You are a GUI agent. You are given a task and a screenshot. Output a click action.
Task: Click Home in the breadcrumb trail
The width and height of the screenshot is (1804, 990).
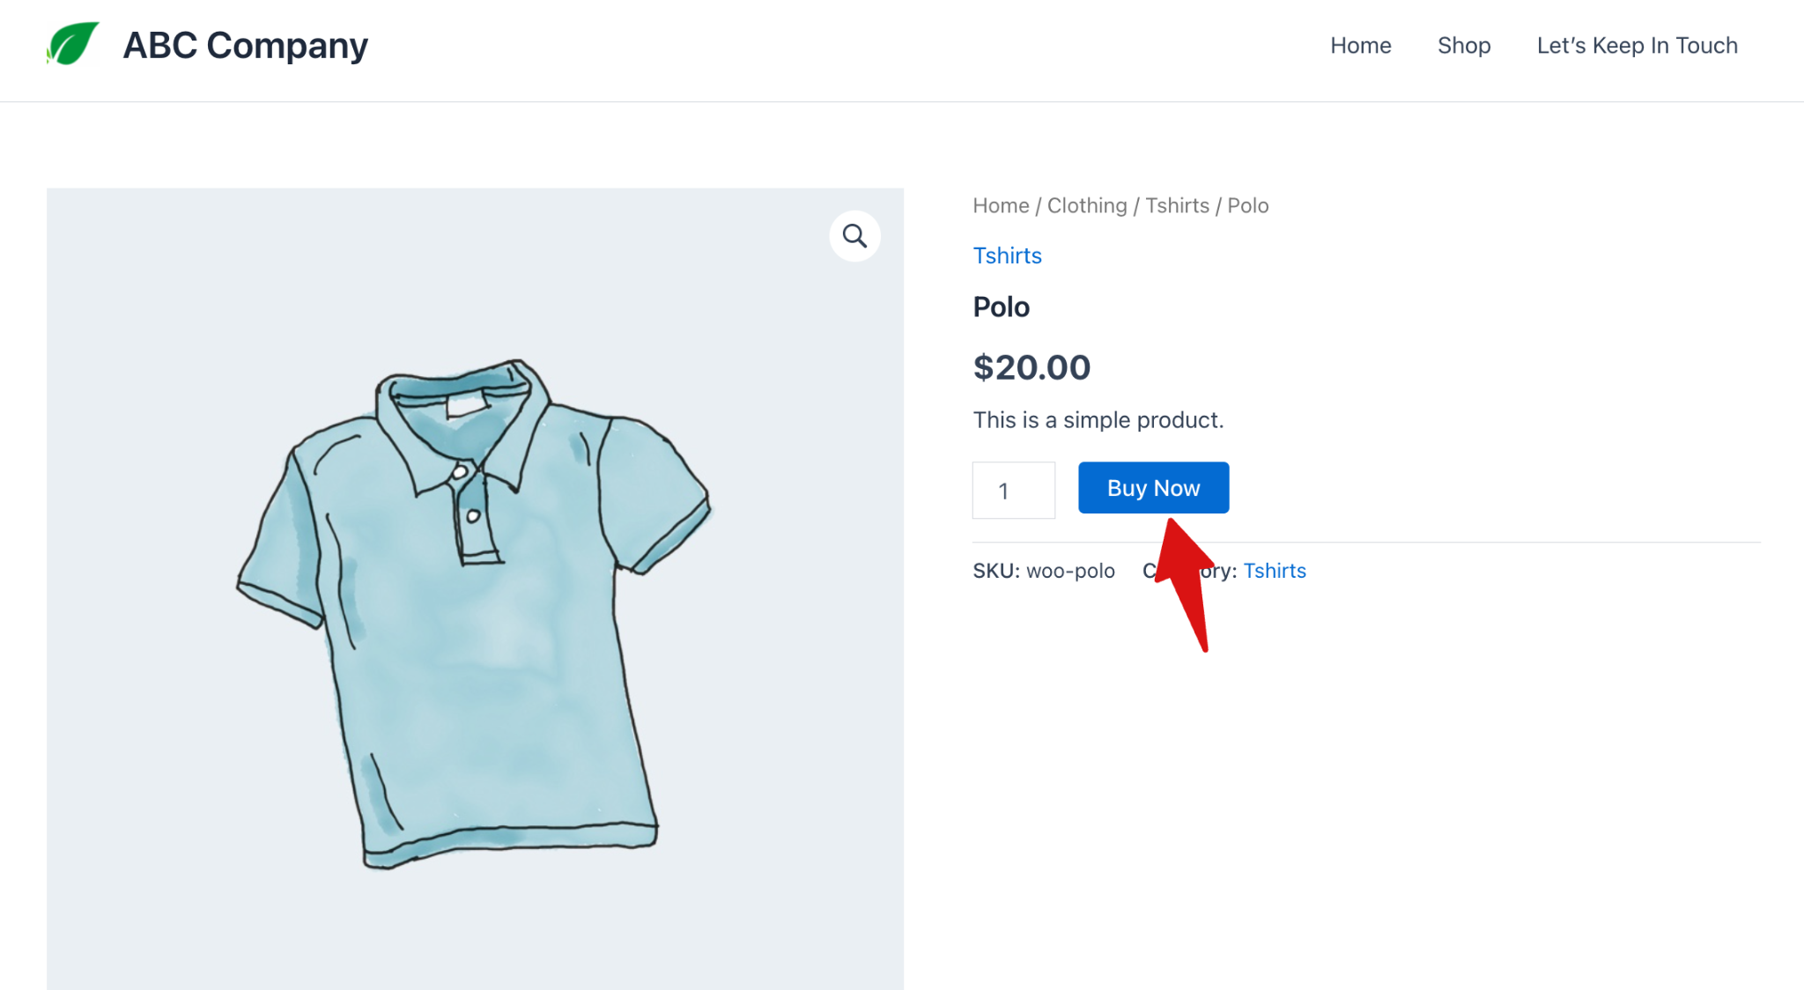1000,205
